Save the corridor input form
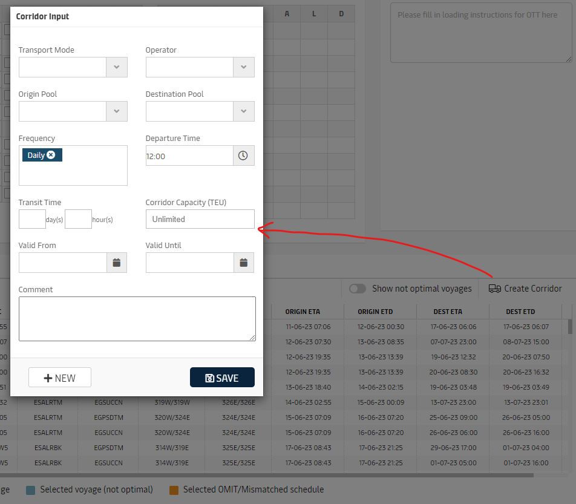Viewport: 576px width, 504px height. [222, 378]
